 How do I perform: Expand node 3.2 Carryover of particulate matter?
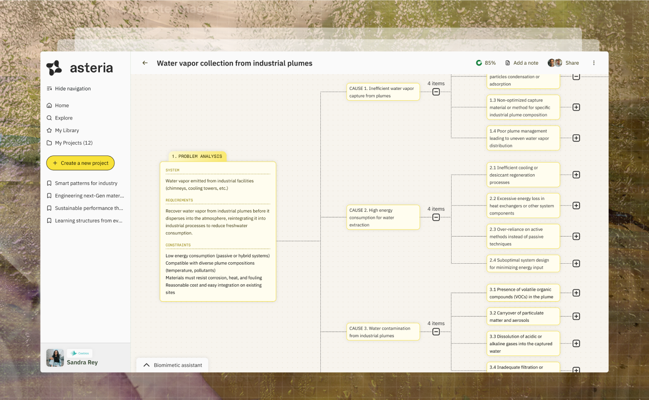576,316
